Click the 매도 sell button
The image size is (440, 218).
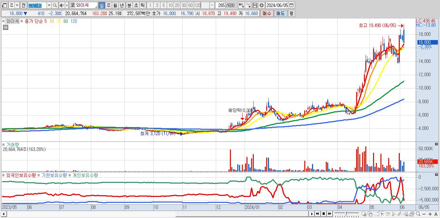281,13
